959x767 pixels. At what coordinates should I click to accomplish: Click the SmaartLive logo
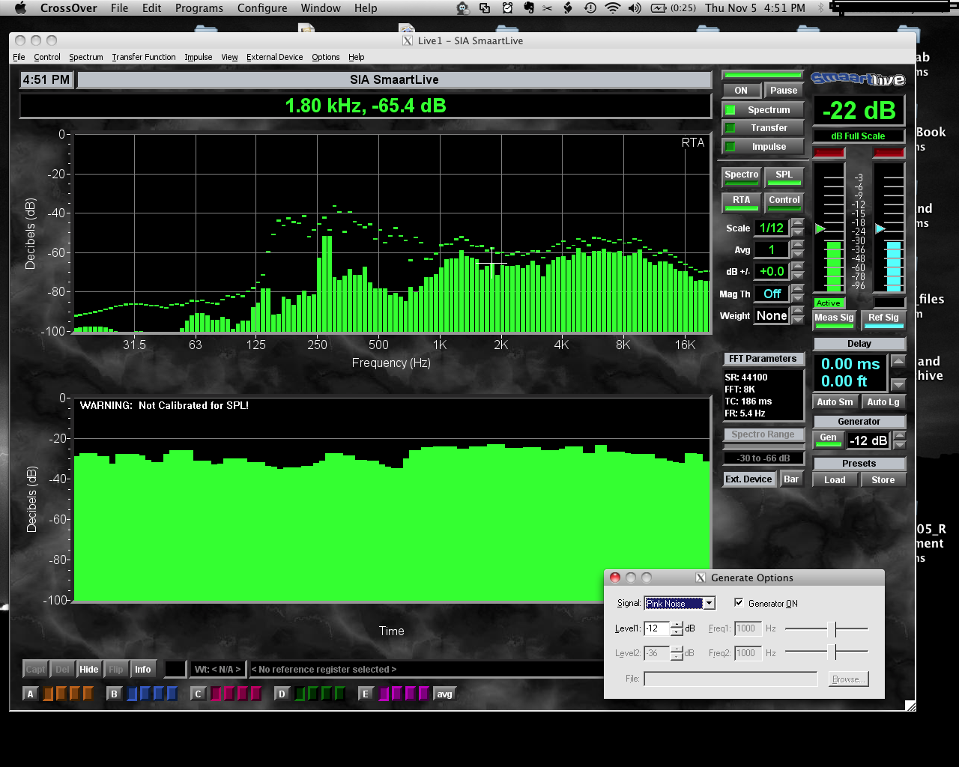859,79
